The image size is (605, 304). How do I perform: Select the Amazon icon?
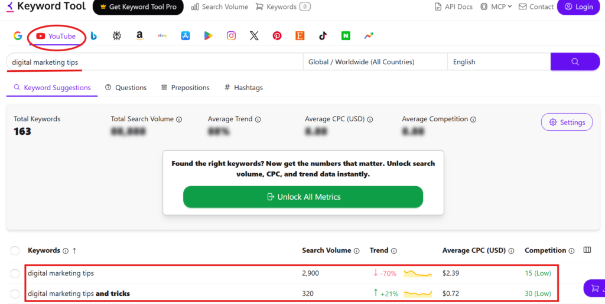[x=139, y=36]
